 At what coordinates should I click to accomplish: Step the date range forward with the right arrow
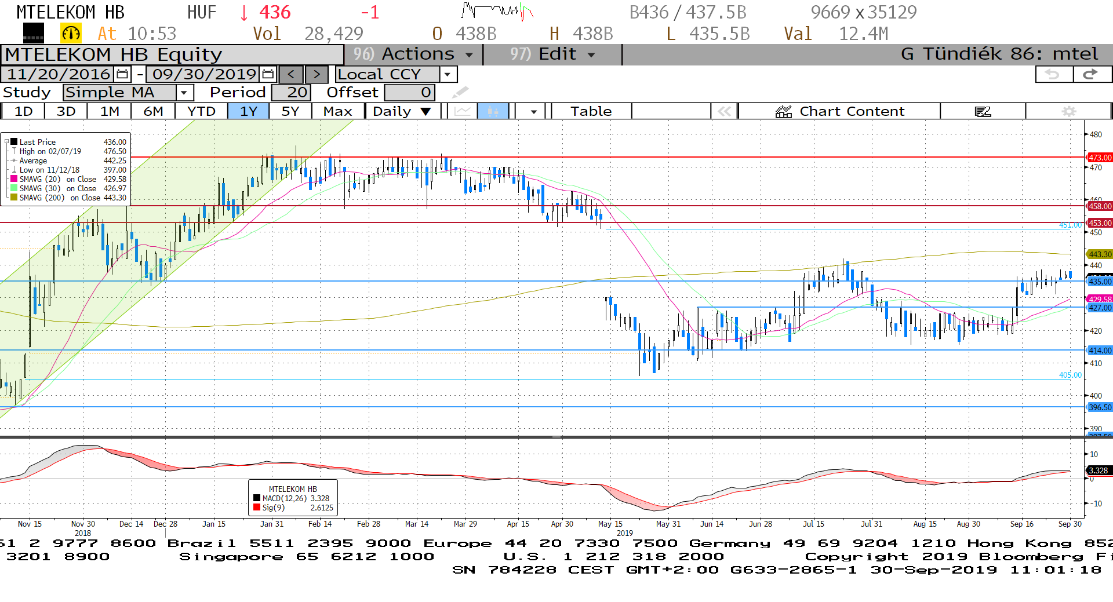[x=317, y=74]
